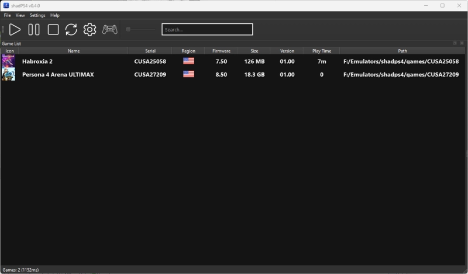
Task: Close the Game List dock panel
Action: (x=462, y=43)
